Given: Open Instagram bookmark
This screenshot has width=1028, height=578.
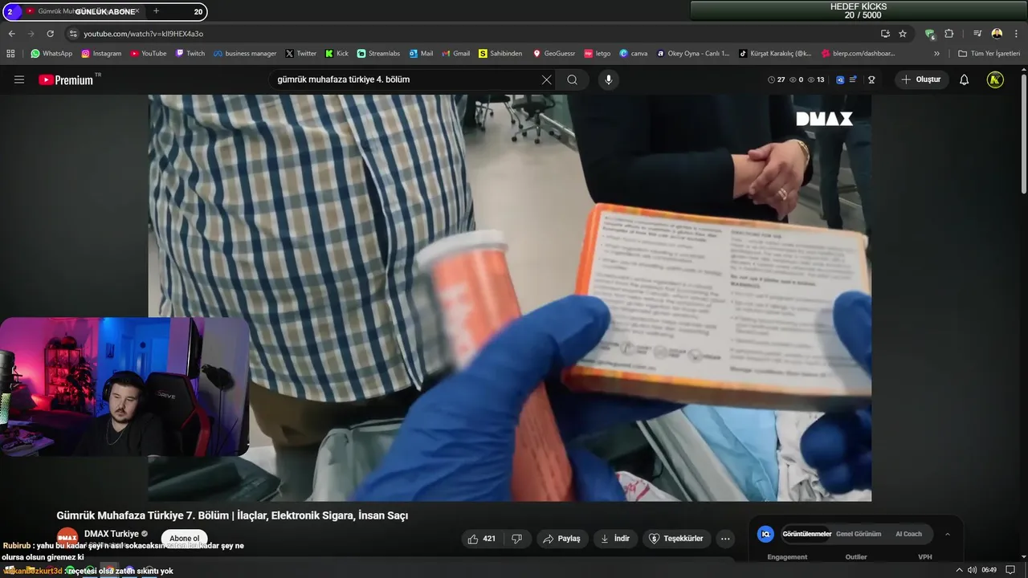Looking at the screenshot, I should pyautogui.click(x=101, y=54).
